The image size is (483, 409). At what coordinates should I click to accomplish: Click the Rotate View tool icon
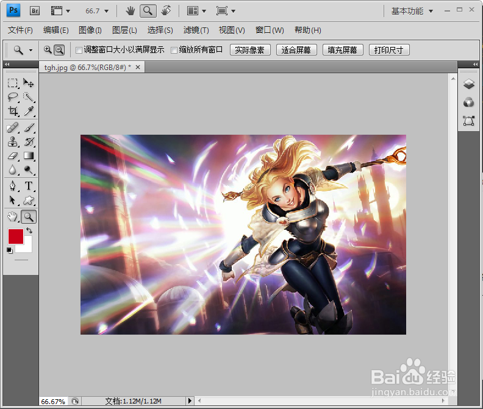(x=166, y=11)
